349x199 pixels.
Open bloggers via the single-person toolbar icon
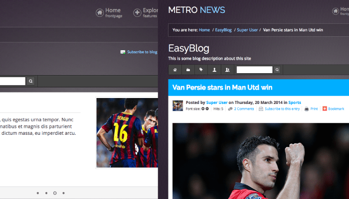click(214, 70)
